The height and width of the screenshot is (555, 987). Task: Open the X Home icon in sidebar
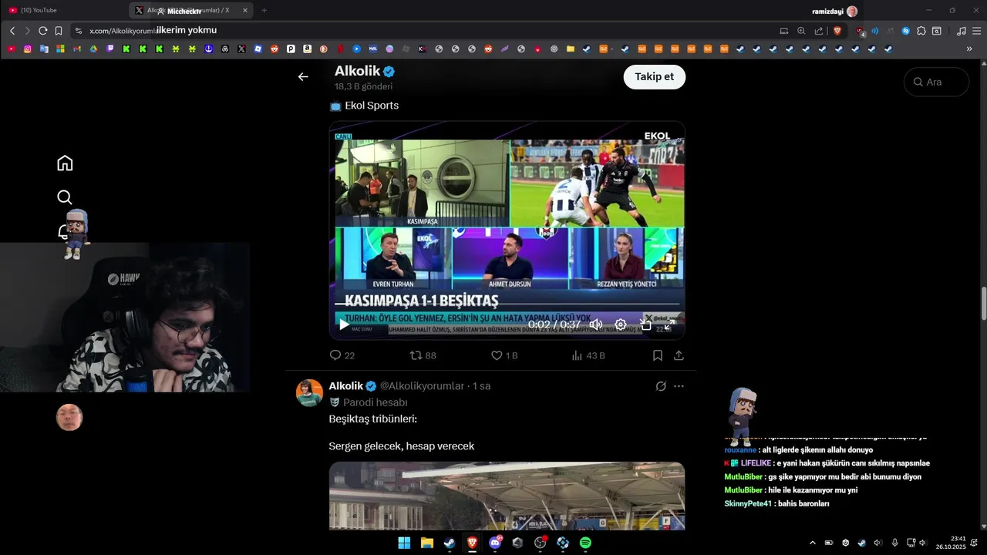tap(65, 163)
